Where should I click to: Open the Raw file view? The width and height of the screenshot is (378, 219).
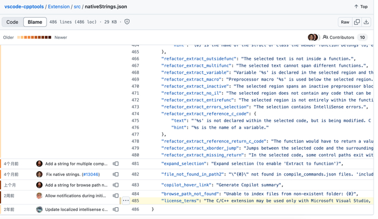pyautogui.click(x=345, y=22)
